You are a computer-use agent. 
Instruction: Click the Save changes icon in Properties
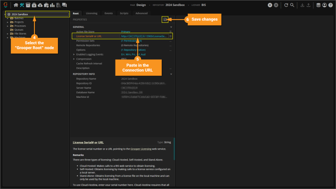pos(165,19)
